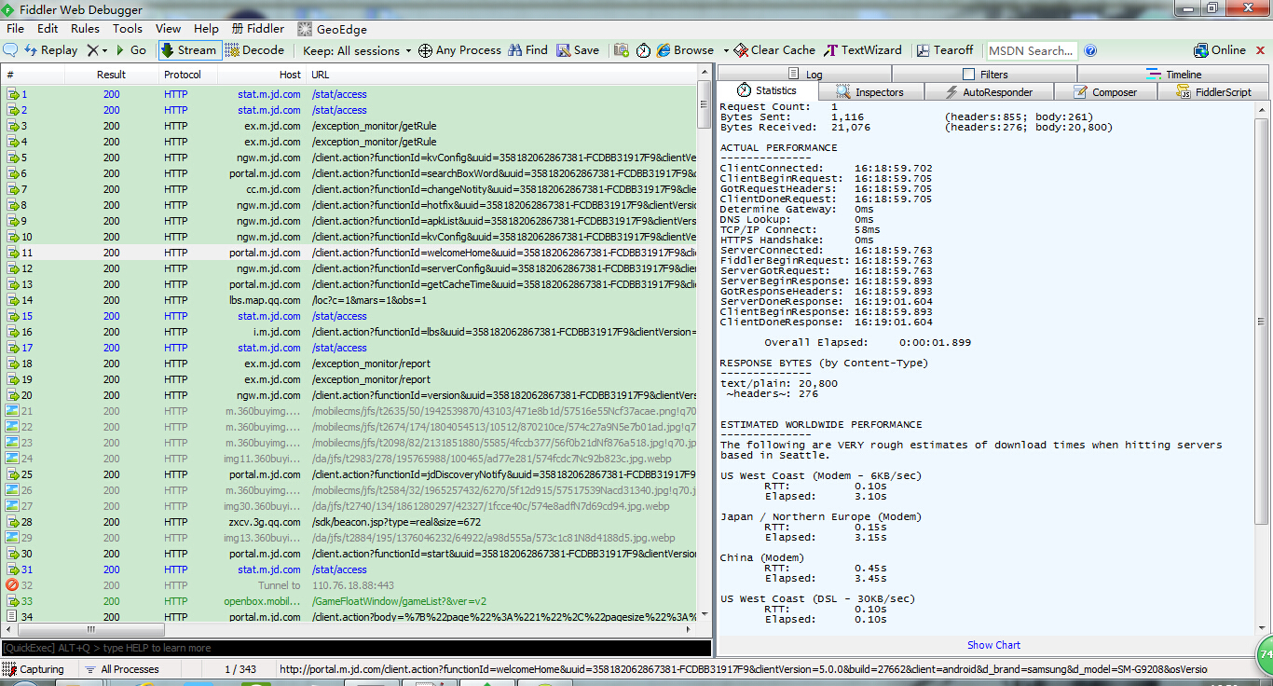This screenshot has width=1273, height=686.
Task: Open the Keep: All sessions dropdown
Action: pyautogui.click(x=358, y=50)
